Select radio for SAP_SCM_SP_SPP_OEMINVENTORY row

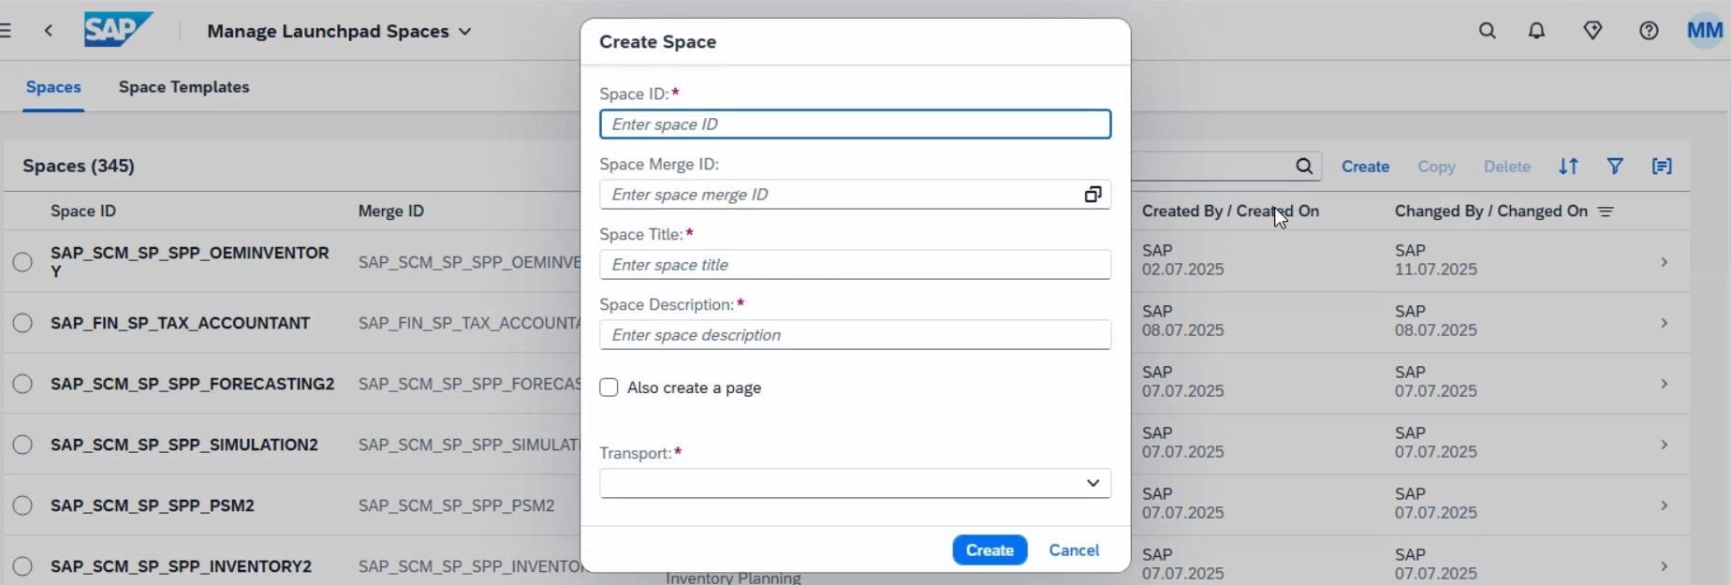[x=22, y=262]
